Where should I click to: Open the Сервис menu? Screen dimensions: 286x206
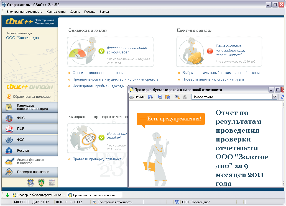[75, 12]
